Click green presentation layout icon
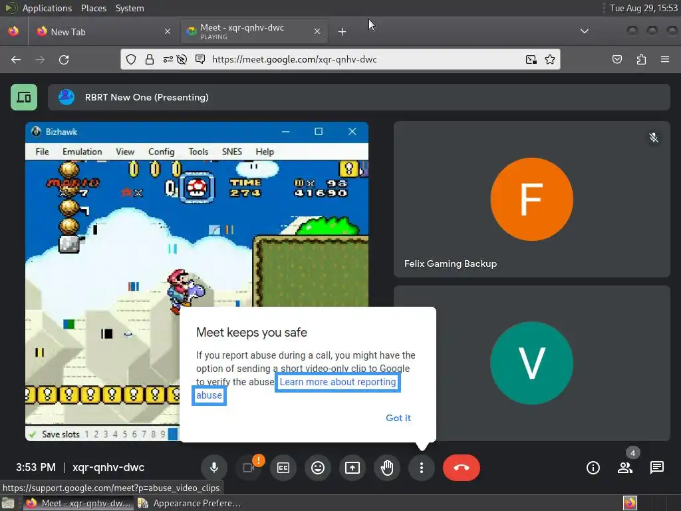The height and width of the screenshot is (511, 681). click(x=24, y=97)
